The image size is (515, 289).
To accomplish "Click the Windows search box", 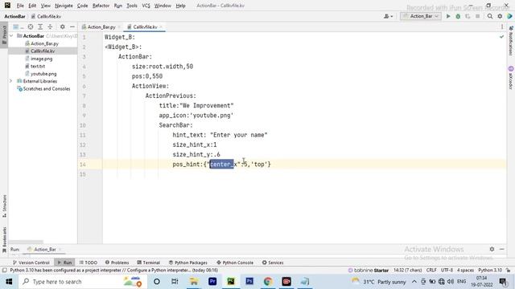I will [83, 282].
